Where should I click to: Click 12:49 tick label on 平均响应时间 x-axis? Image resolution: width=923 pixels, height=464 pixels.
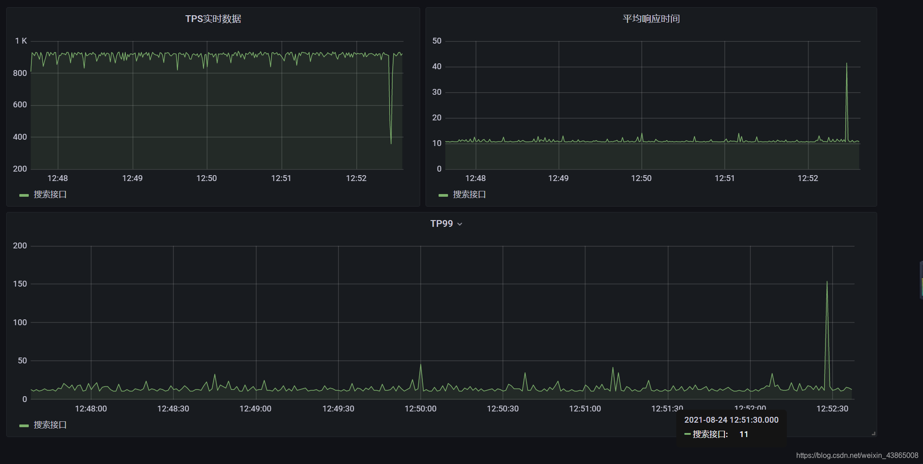pyautogui.click(x=558, y=178)
